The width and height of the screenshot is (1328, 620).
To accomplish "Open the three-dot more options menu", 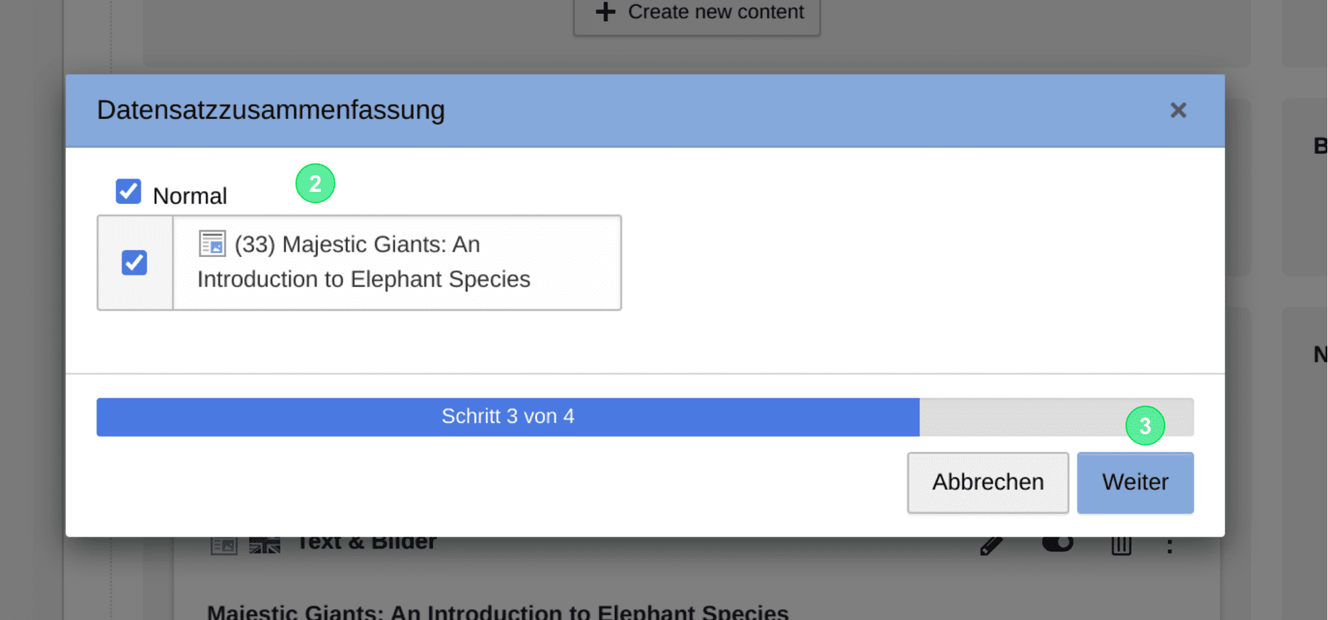I will point(1170,546).
